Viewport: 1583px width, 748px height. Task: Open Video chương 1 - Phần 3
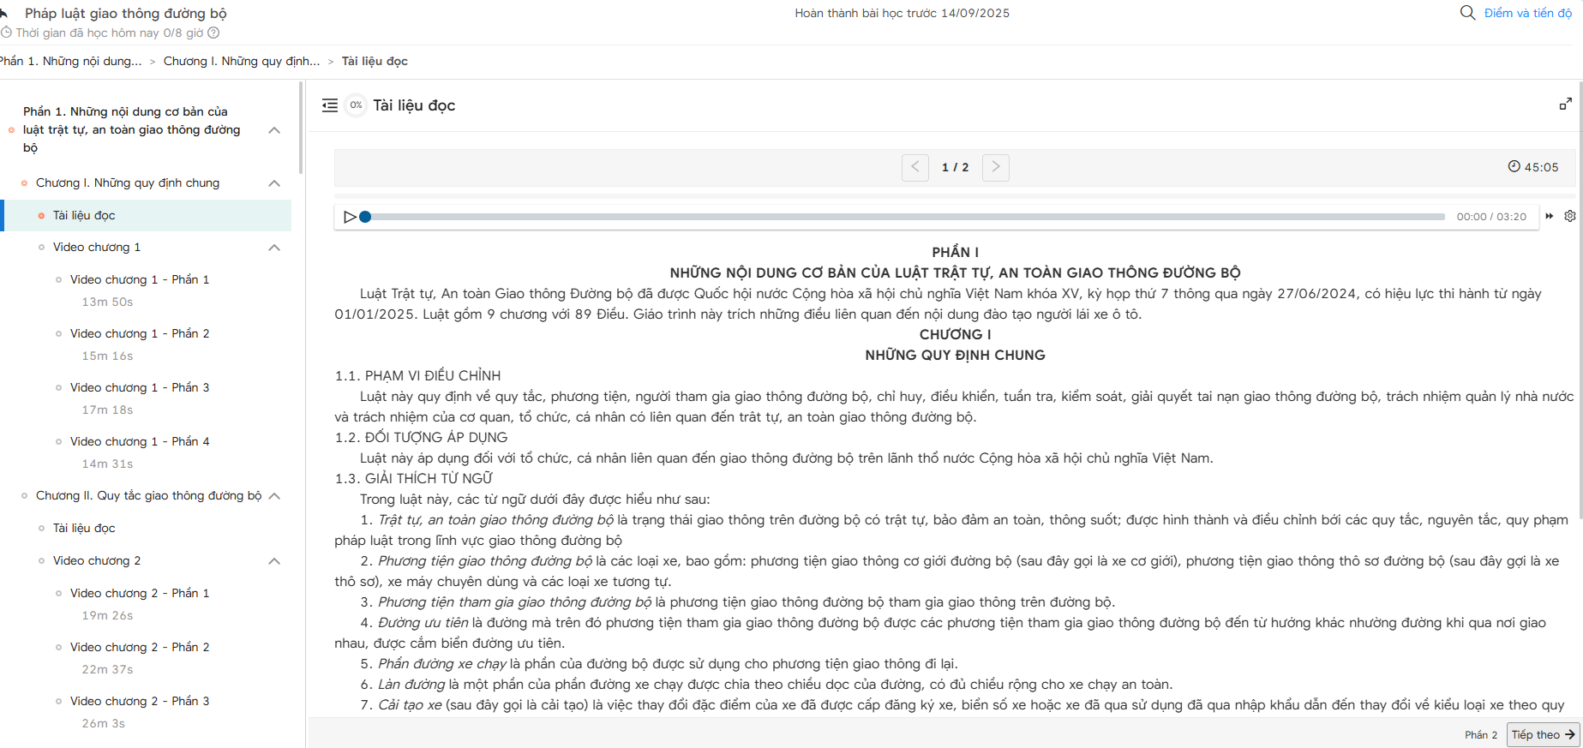(140, 387)
